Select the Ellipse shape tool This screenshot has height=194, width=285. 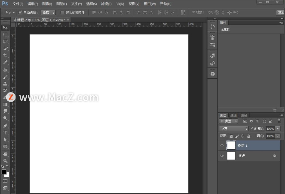[x=5, y=146]
